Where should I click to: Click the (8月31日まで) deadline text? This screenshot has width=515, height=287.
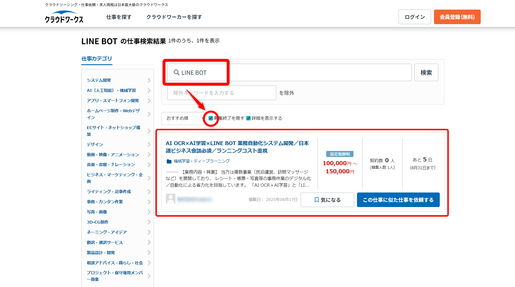click(422, 167)
